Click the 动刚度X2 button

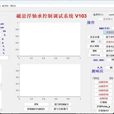coord(103,90)
